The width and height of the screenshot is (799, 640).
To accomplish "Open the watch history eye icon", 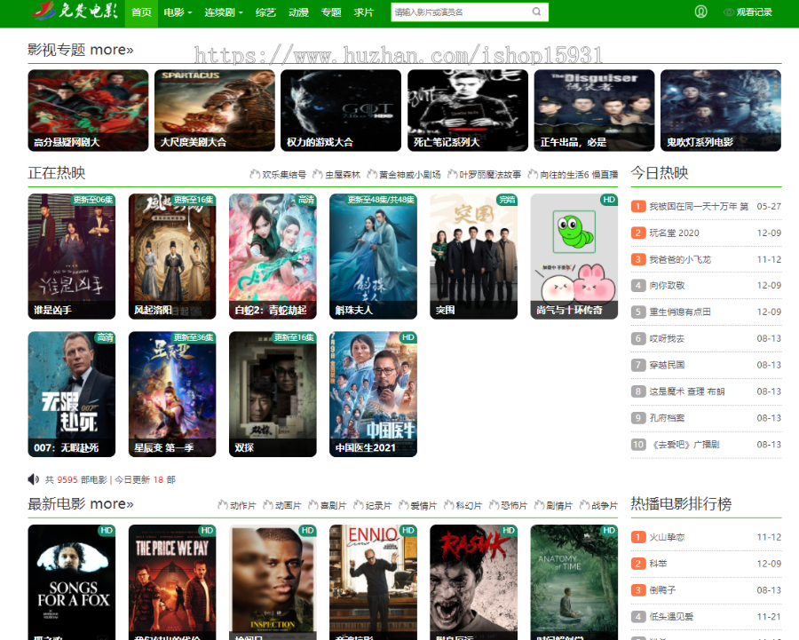I will [x=729, y=12].
